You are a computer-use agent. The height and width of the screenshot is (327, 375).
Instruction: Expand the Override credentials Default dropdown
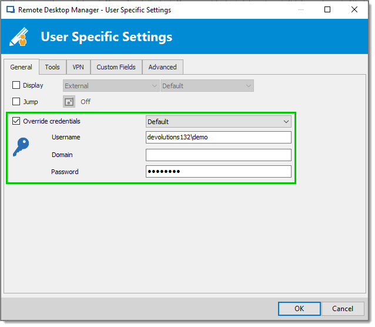click(x=219, y=122)
